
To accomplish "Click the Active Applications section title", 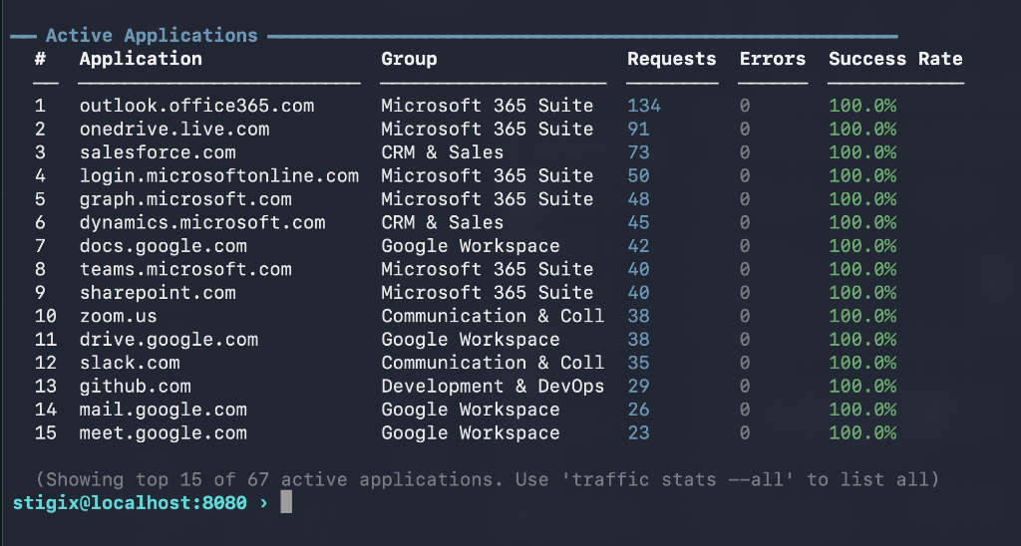I will tap(152, 35).
